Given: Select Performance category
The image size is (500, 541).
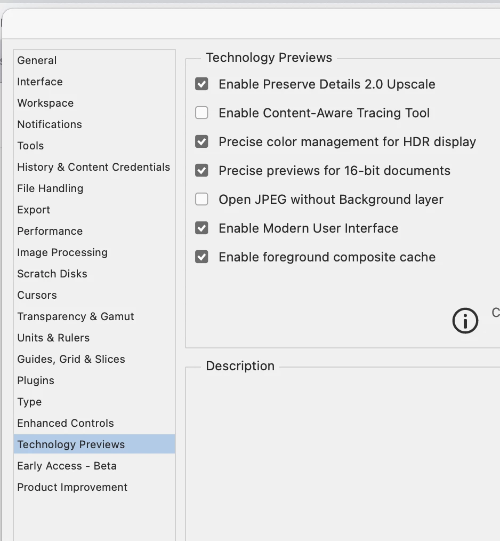Looking at the screenshot, I should 50,231.
